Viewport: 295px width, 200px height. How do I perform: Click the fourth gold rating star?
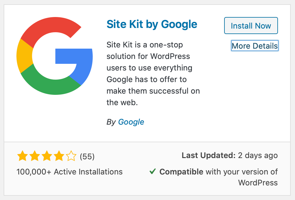pyautogui.click(x=59, y=156)
